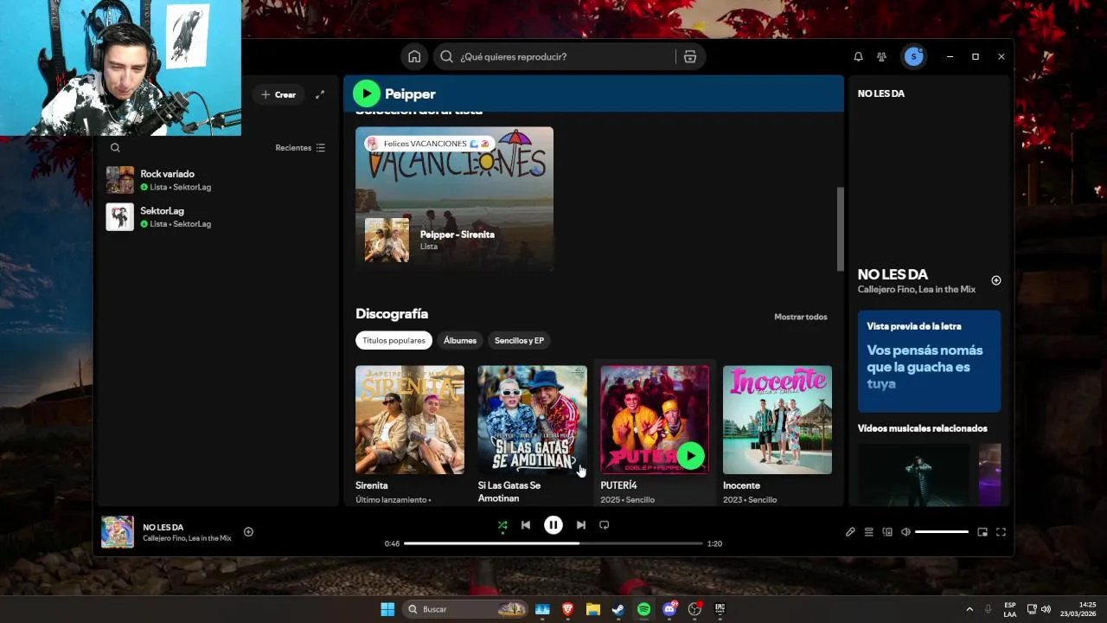Mute the volume
The image size is (1107, 623).
(905, 532)
